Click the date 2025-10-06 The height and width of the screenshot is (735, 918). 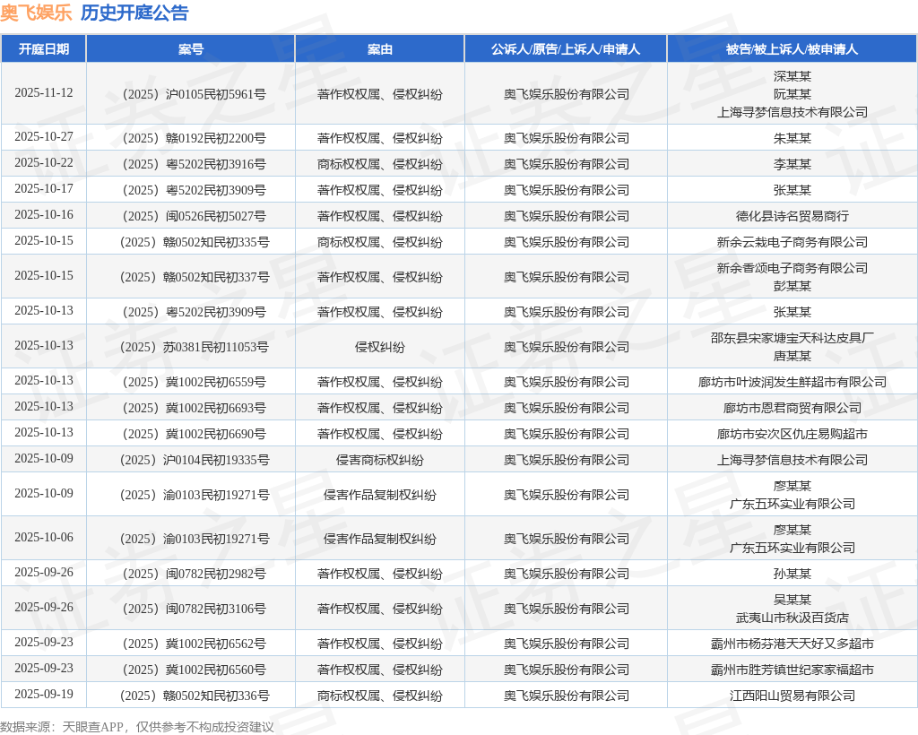pyautogui.click(x=44, y=537)
